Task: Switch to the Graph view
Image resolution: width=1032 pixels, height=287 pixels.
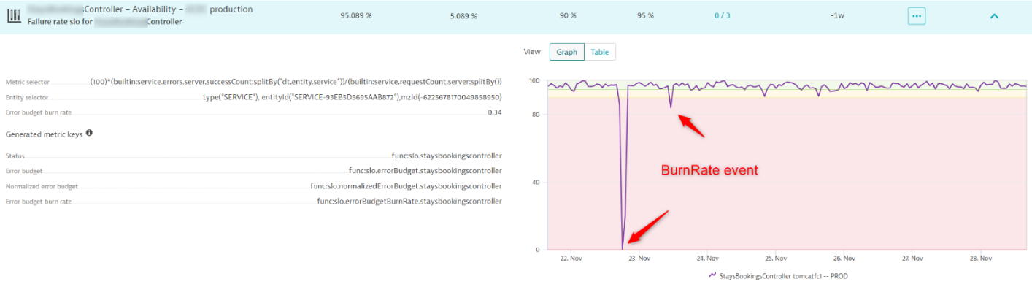Action: pos(567,52)
